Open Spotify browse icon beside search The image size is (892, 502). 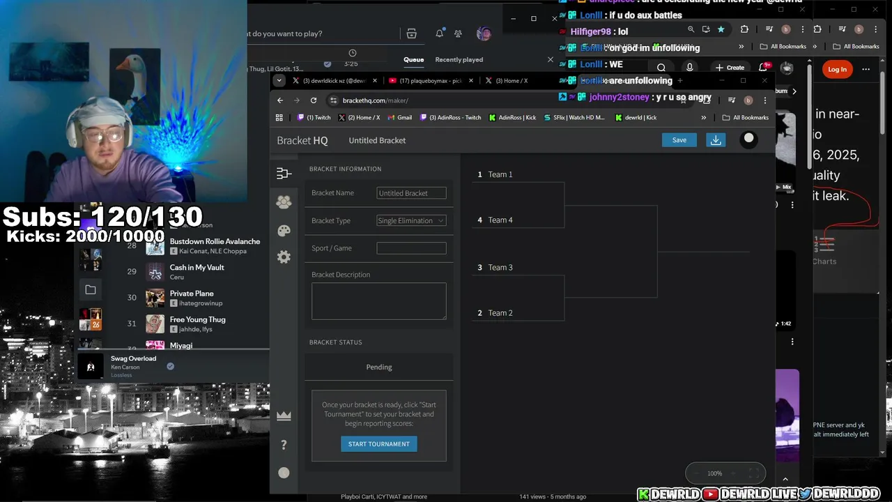coord(412,33)
